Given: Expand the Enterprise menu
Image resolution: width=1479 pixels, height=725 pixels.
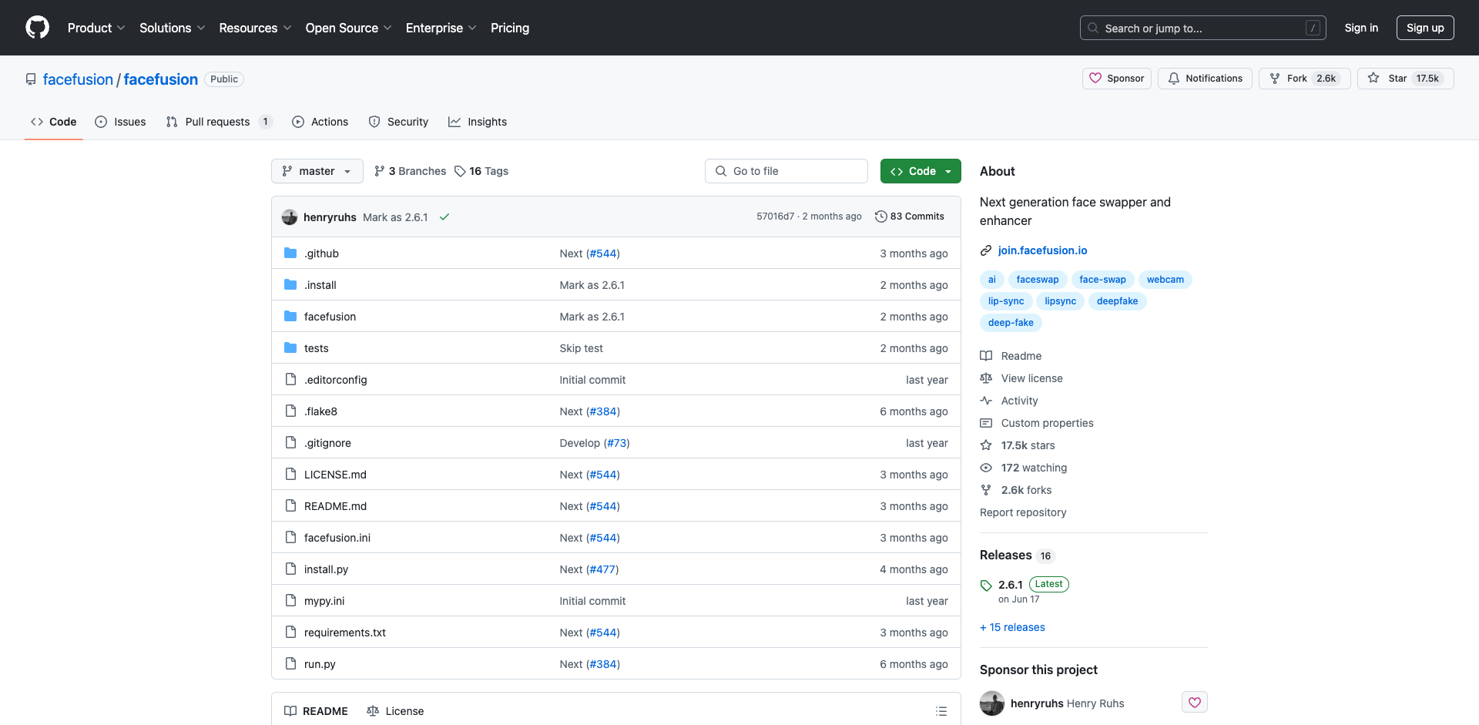Looking at the screenshot, I should 441,28.
